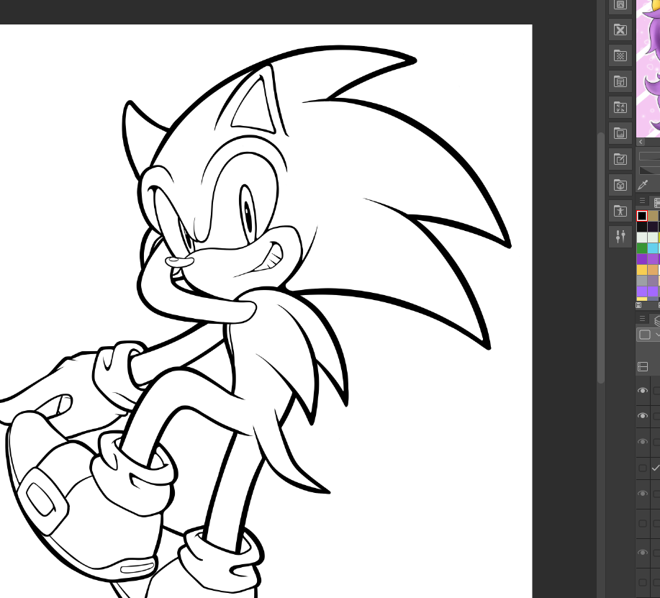
Task: Choose the orange-tan swatch beside the yellow
Action: coord(653,270)
